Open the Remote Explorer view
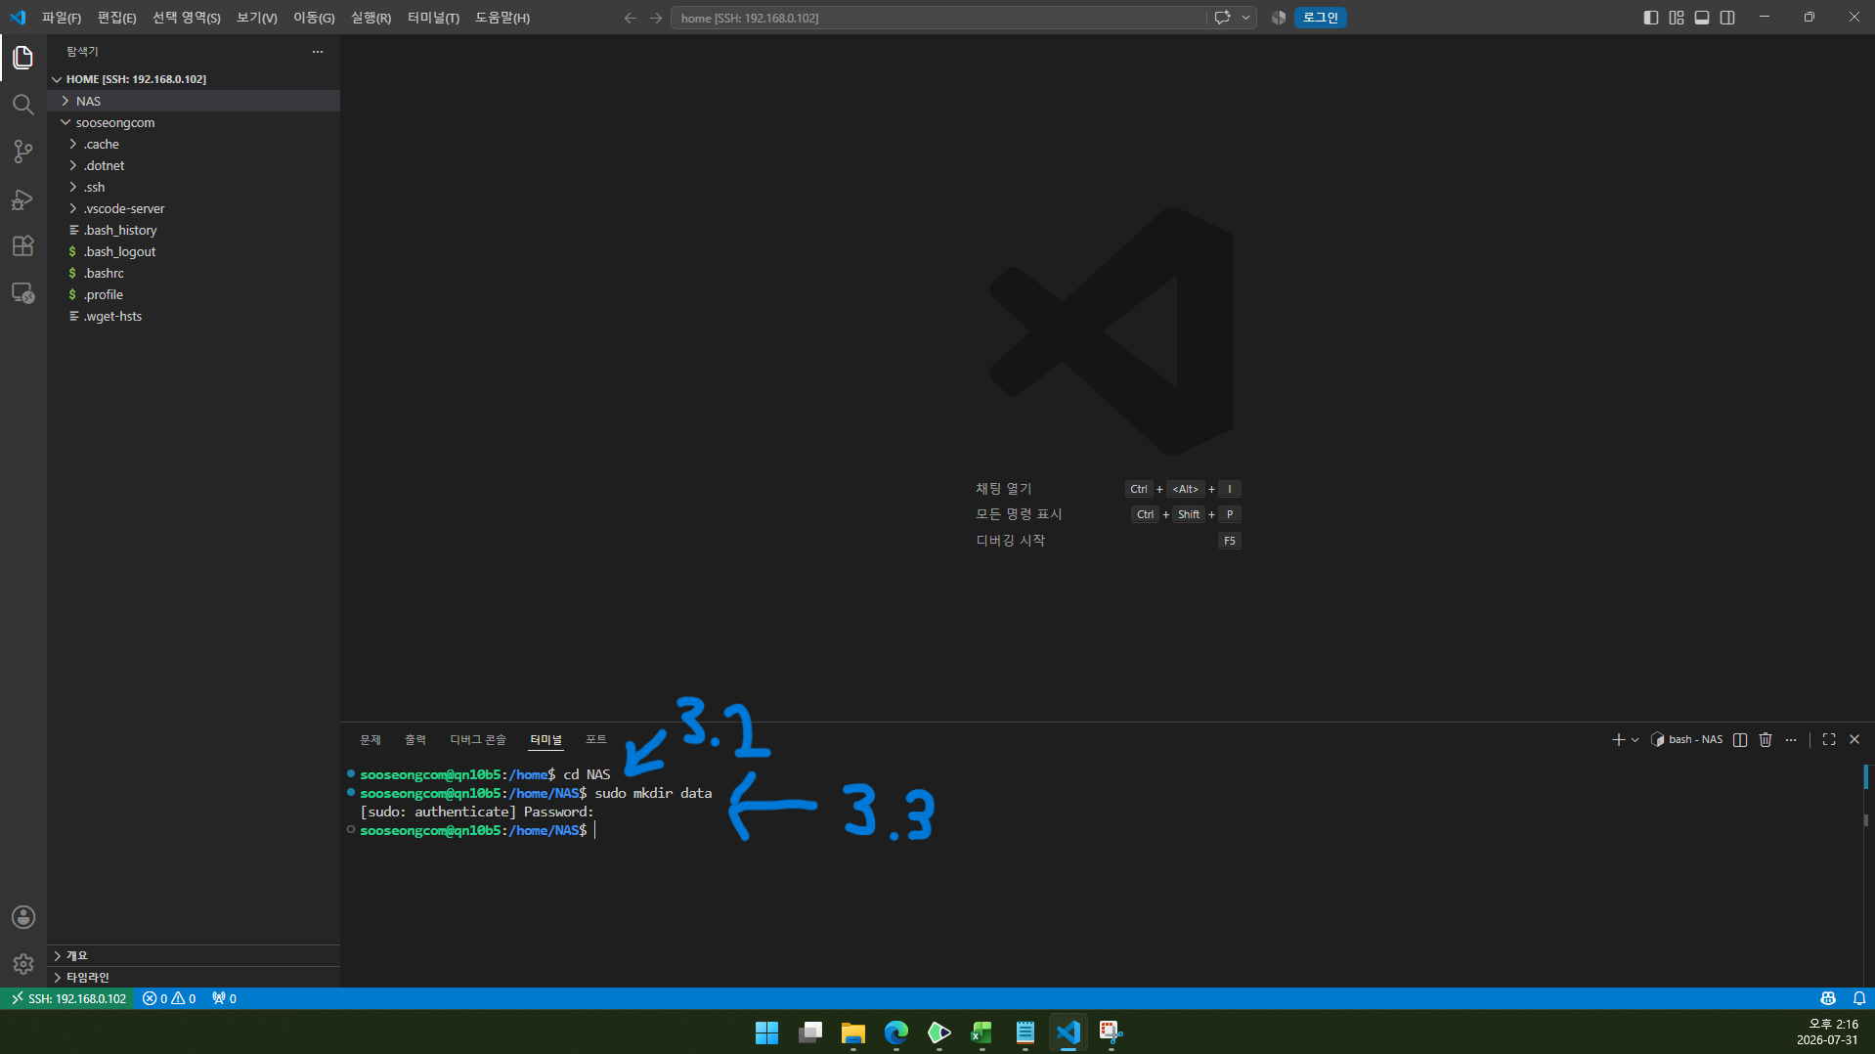Screen dimensions: 1875x1054 23,293
